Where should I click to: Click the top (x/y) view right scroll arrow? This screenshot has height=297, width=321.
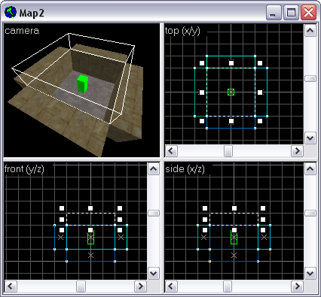tap(297, 151)
